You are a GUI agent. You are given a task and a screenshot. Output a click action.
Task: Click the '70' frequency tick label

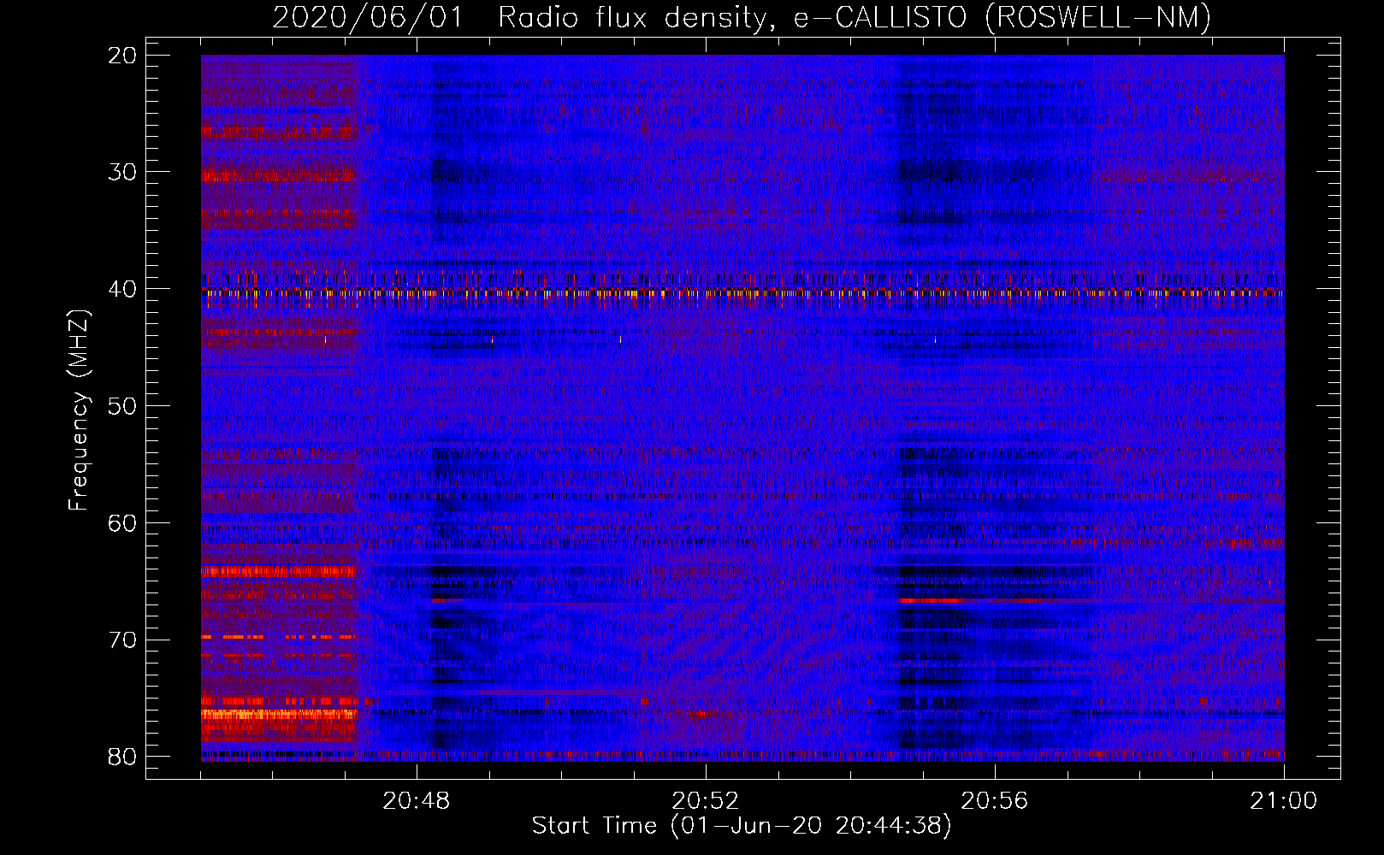click(123, 640)
